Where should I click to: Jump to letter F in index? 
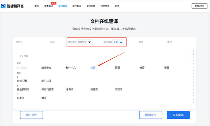[x=193, y=64]
